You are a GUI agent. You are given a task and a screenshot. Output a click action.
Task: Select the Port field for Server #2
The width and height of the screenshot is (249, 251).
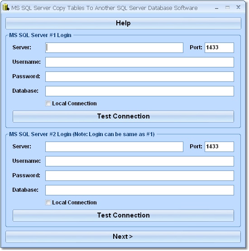(219, 147)
